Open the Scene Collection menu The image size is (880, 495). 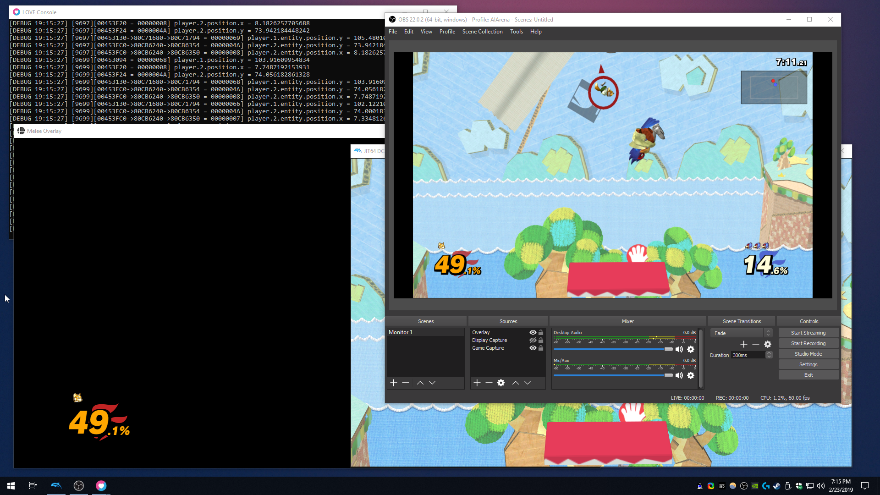coord(483,32)
